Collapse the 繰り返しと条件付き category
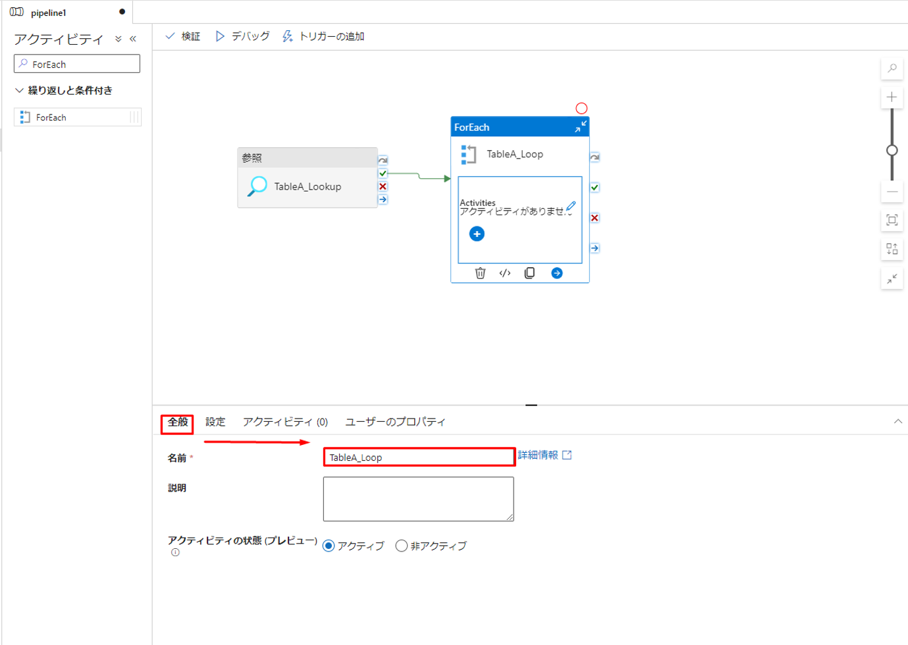 (19, 90)
